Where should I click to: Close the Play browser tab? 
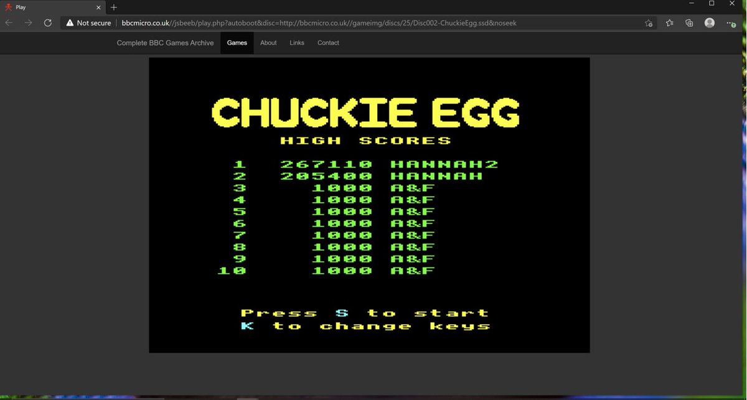[x=98, y=7]
